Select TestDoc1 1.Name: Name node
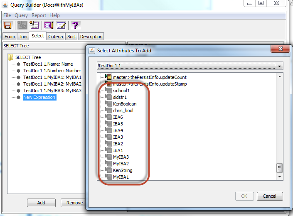The height and width of the screenshot is (216, 293). [x=48, y=64]
